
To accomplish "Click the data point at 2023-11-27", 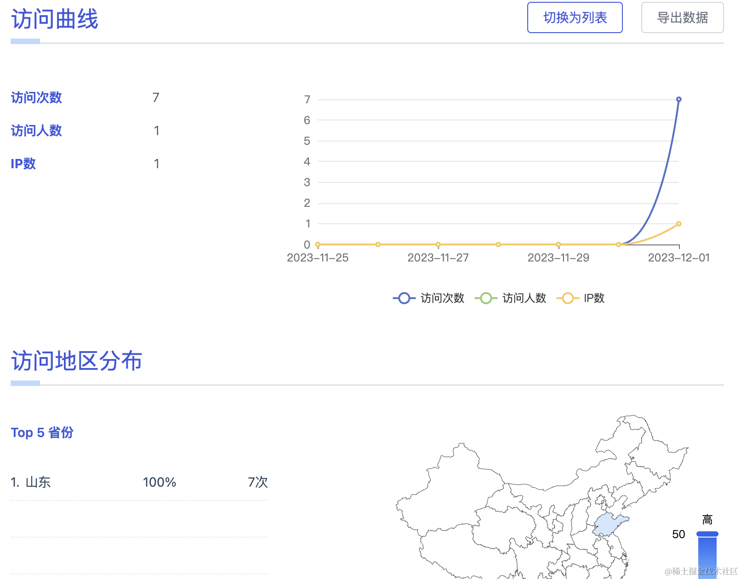I will tap(438, 244).
